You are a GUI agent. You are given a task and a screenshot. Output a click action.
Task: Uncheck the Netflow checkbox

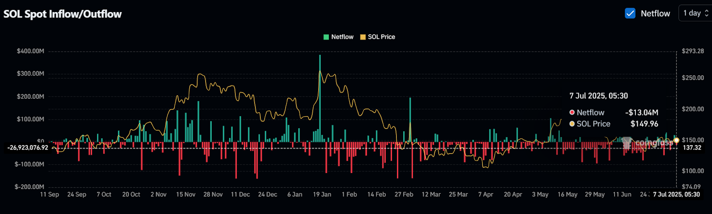[630, 13]
